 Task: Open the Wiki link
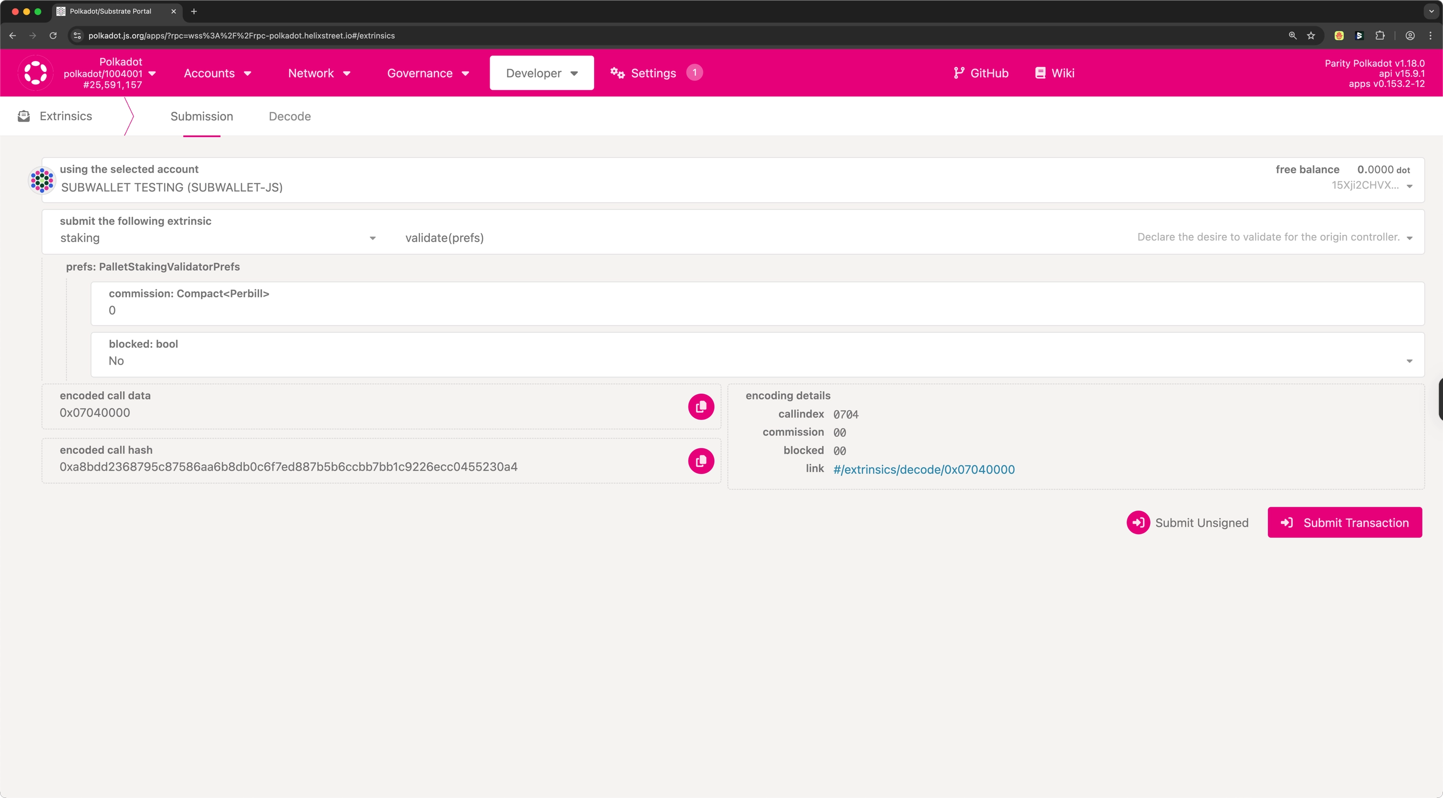pyautogui.click(x=1054, y=73)
